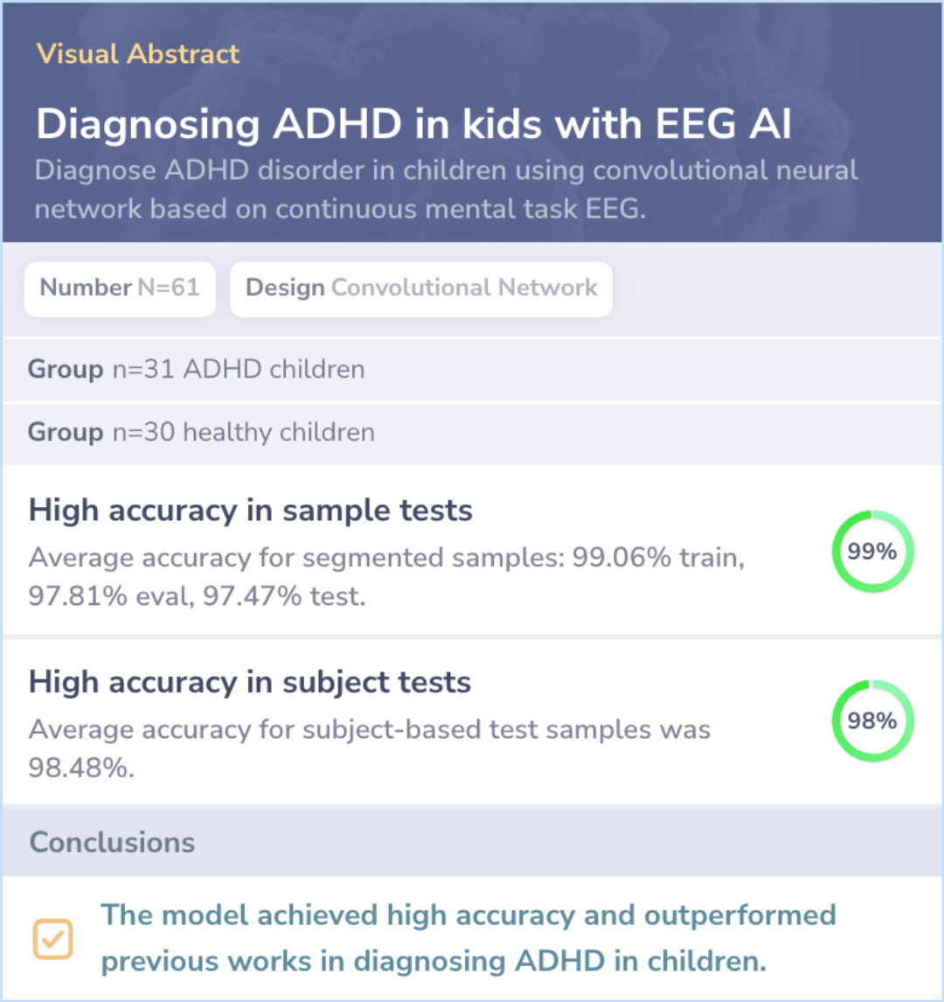Screen dimensions: 944x1002
Task: Expand the Conclusions section header
Action: pos(472,842)
